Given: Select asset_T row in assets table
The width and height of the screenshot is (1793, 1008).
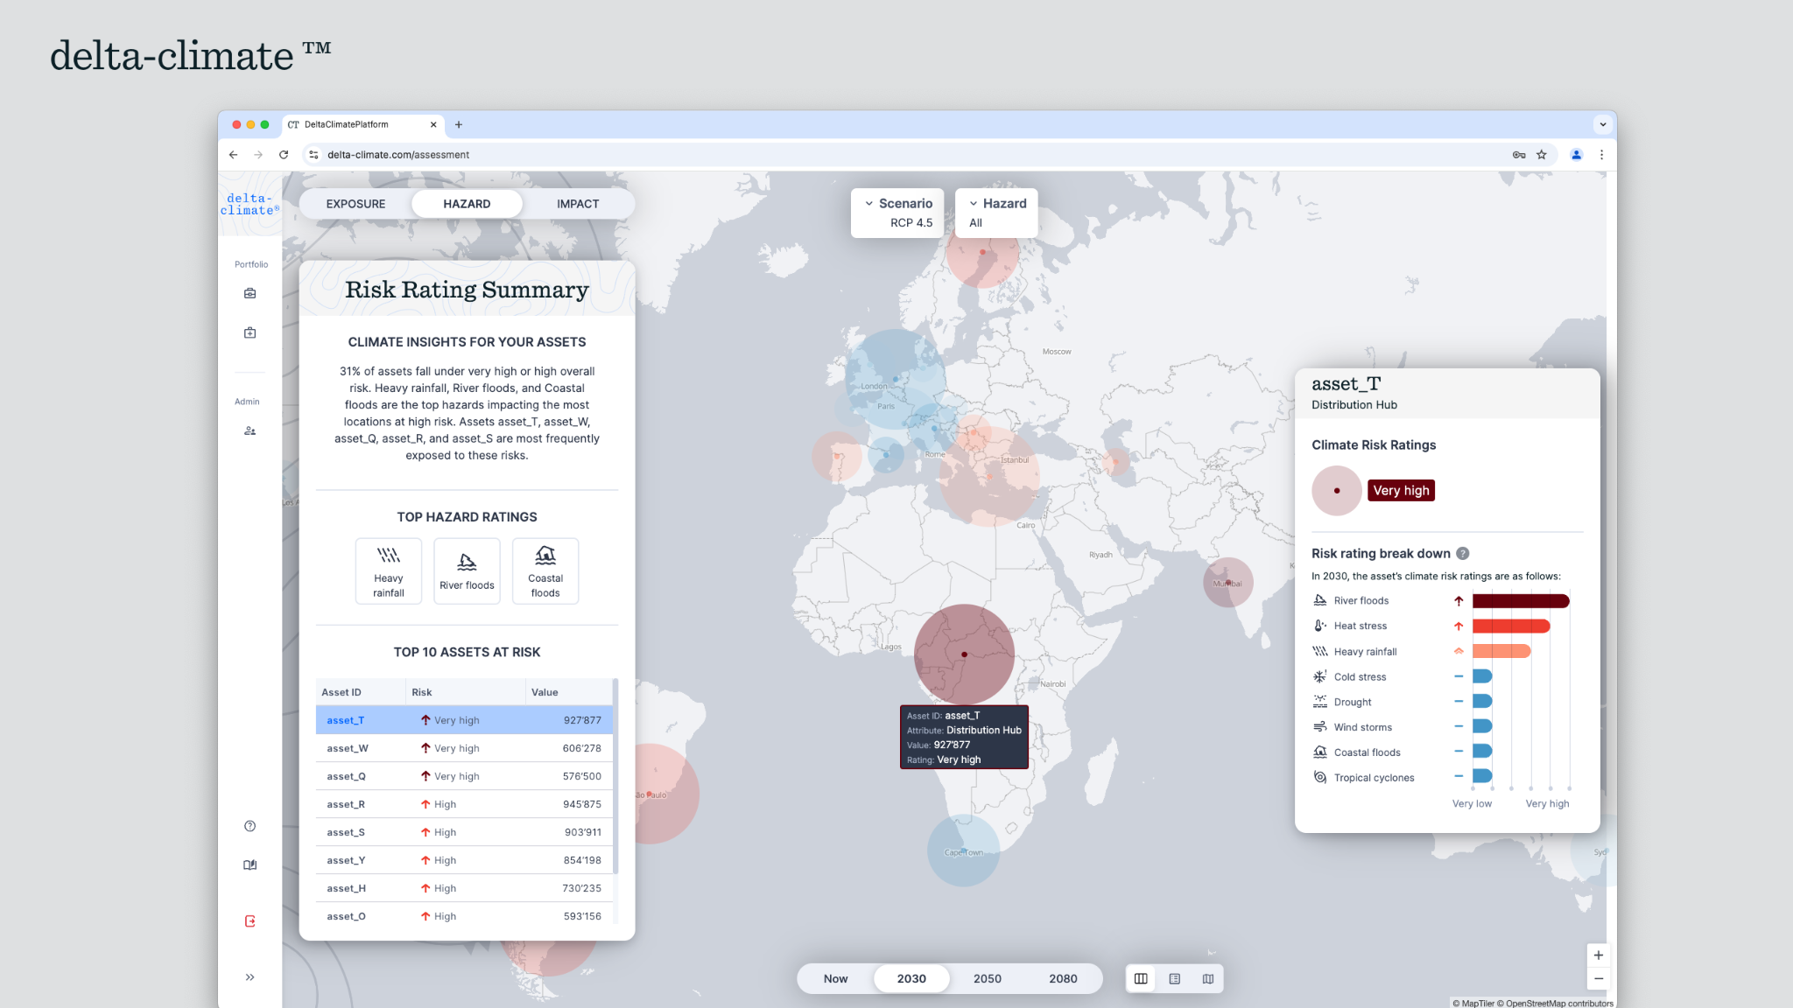Looking at the screenshot, I should point(464,720).
